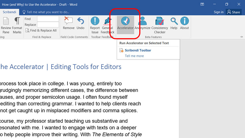This screenshot has height=138, width=245.
Task: Show the About information
Action: [184, 23]
